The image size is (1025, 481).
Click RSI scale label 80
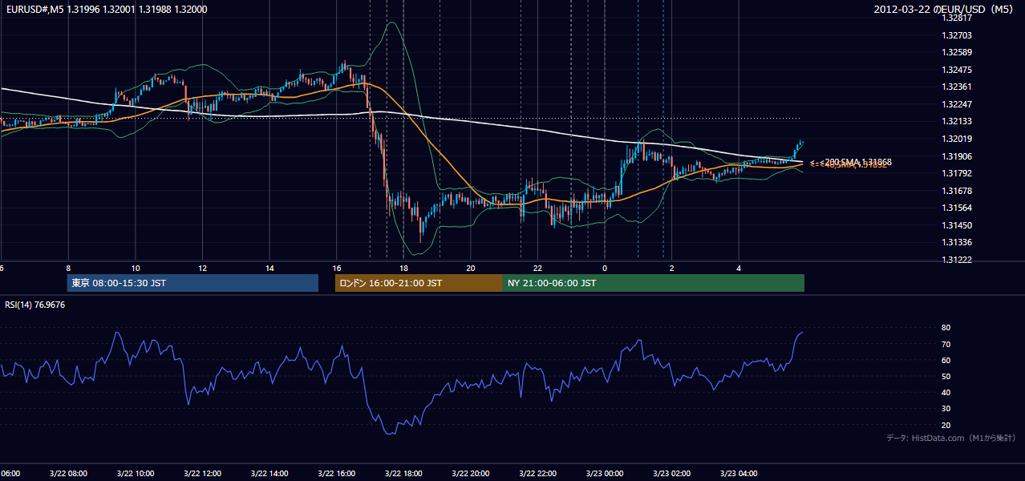click(946, 328)
